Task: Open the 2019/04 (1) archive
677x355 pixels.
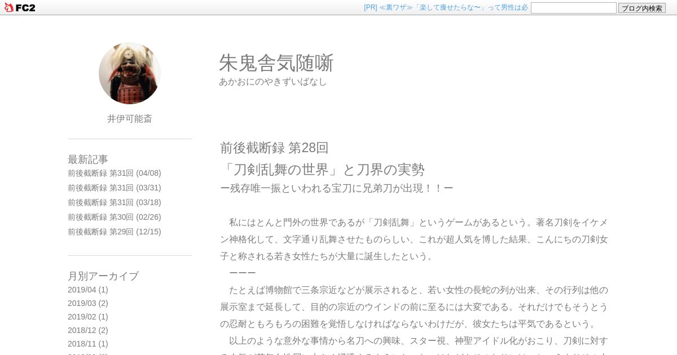Action: coord(88,290)
